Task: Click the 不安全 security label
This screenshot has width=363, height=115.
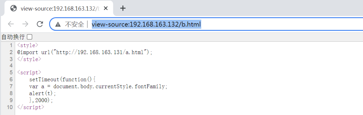Action: click(74, 24)
